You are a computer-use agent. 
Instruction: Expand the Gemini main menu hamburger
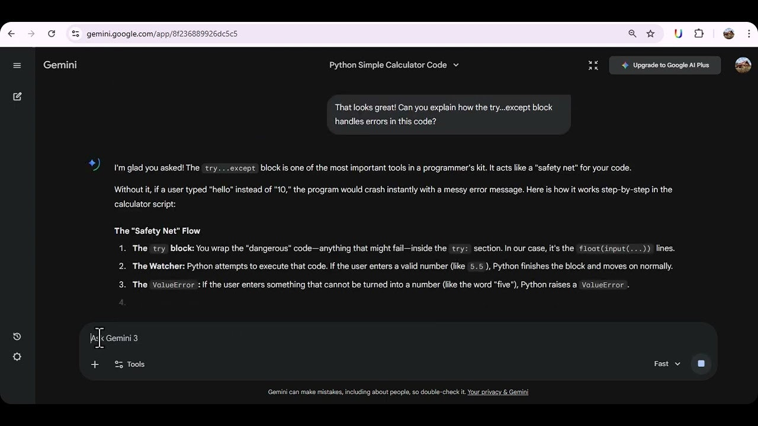coord(17,65)
